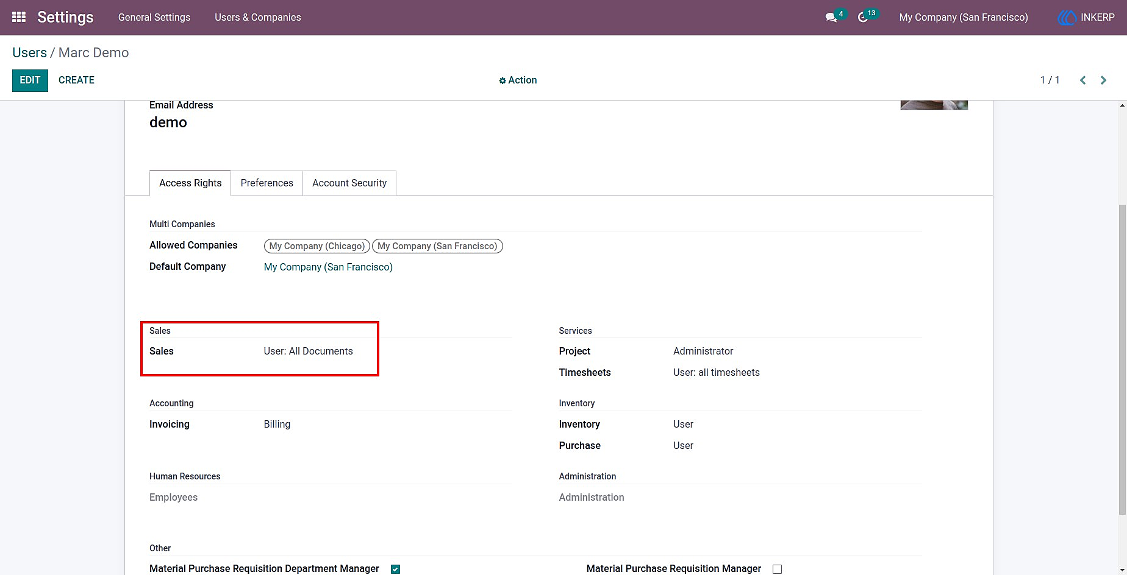Click the Administration field label under Administration

[x=591, y=498]
